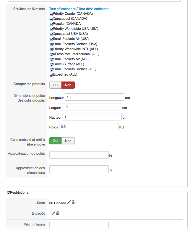Image resolution: width=190 pixels, height=230 pixels.
Task: Remove the Entrepôt restriction via trash icon
Action: (x=58, y=213)
